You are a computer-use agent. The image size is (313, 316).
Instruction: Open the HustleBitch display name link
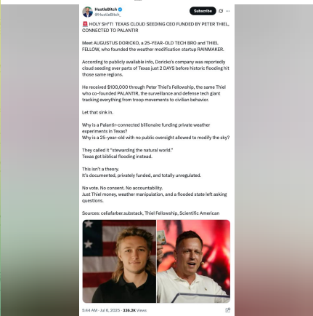(x=106, y=9)
